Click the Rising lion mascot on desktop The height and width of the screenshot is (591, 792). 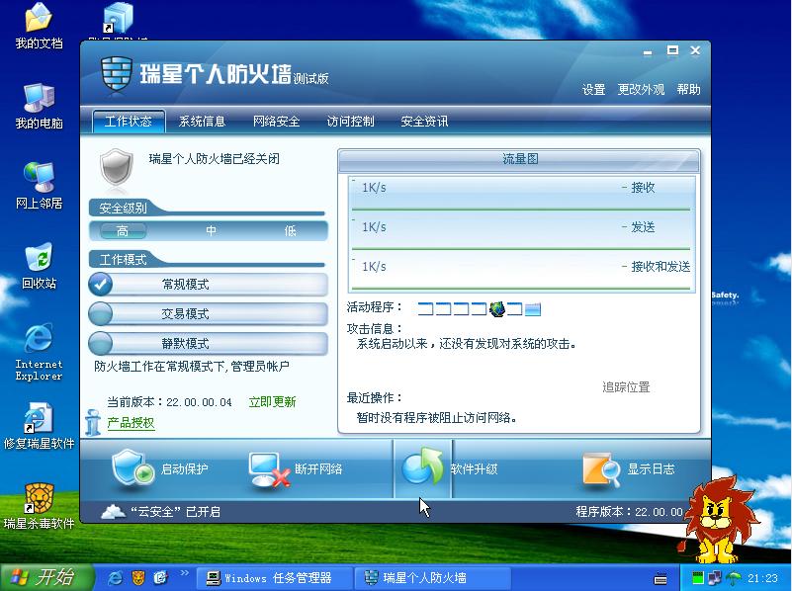click(717, 520)
